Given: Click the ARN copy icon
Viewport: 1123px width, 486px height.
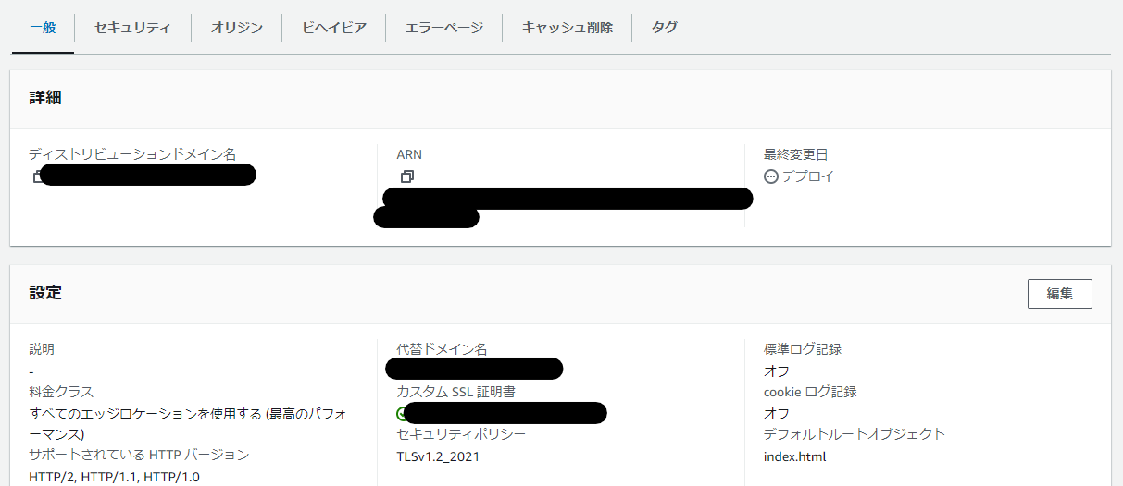Looking at the screenshot, I should point(406,176).
